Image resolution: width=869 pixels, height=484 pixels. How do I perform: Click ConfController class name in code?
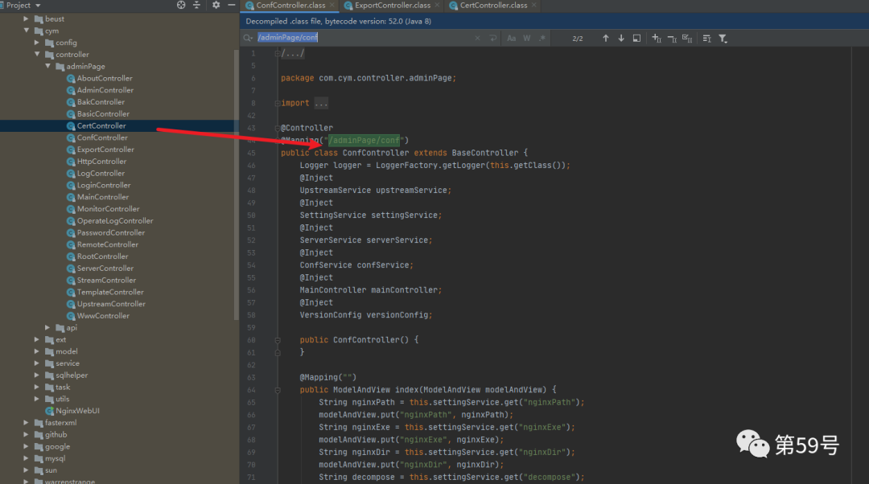(x=376, y=153)
